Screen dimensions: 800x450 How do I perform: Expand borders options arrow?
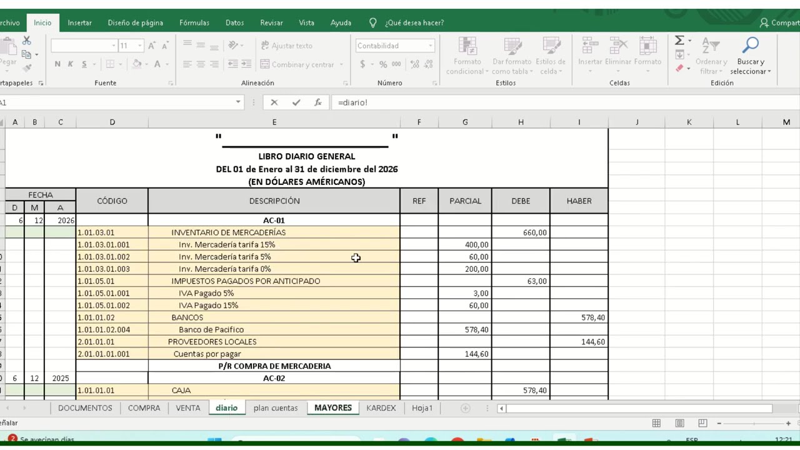coord(120,64)
